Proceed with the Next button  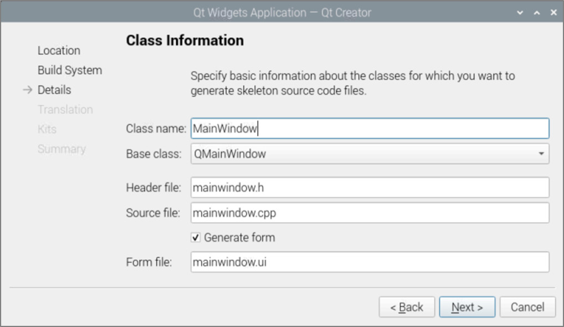click(467, 307)
